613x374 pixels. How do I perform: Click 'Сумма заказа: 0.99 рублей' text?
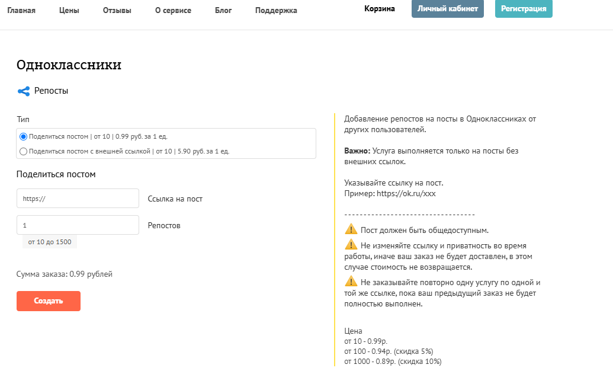tap(65, 274)
